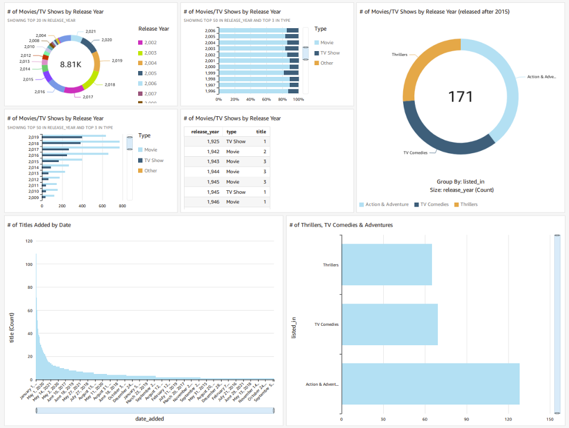
Task: Select the 2,019 orange donut segment
Action: (x=96, y=62)
